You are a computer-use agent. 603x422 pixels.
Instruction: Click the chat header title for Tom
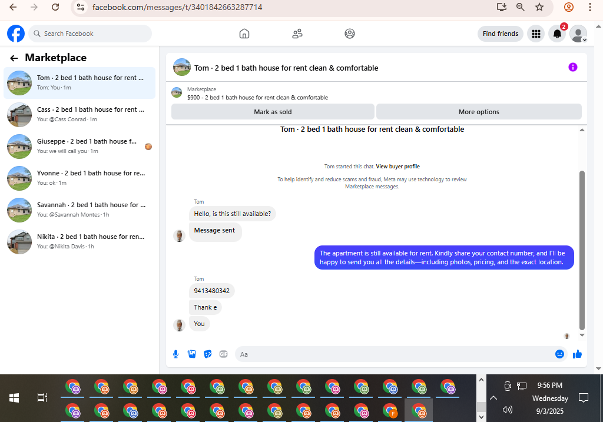point(286,68)
